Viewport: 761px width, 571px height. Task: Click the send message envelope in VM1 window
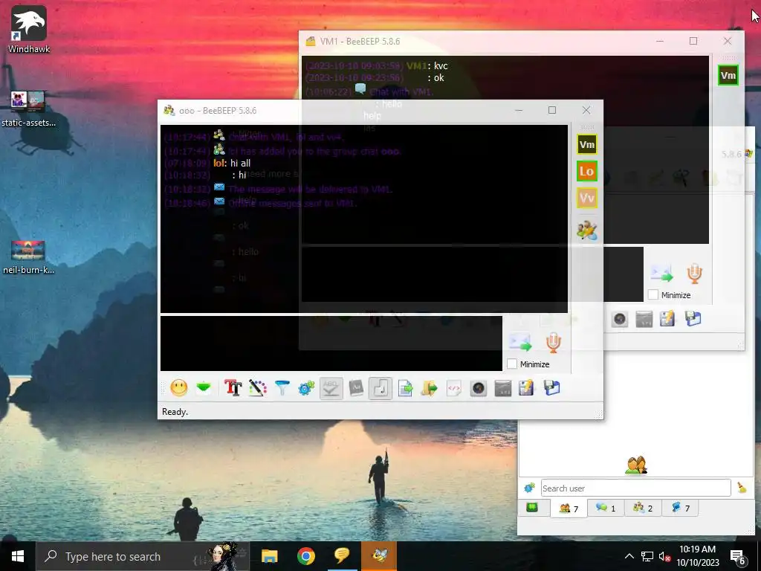[661, 274]
